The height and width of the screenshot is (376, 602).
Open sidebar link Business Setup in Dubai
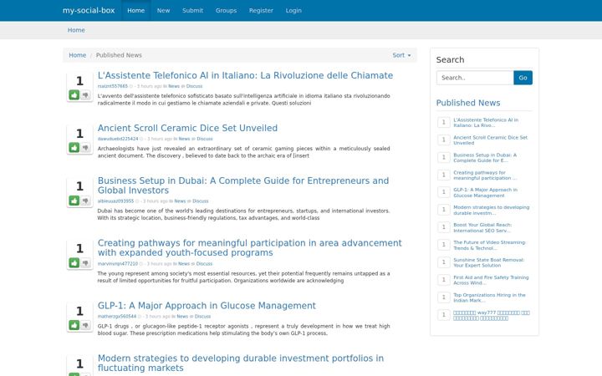(485, 158)
